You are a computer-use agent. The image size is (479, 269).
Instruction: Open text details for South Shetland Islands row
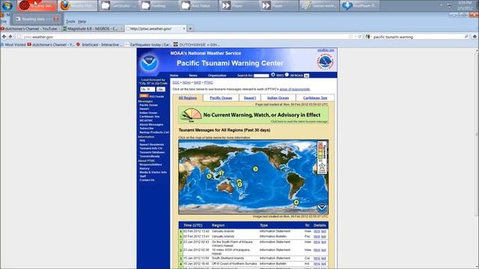[x=323, y=259]
